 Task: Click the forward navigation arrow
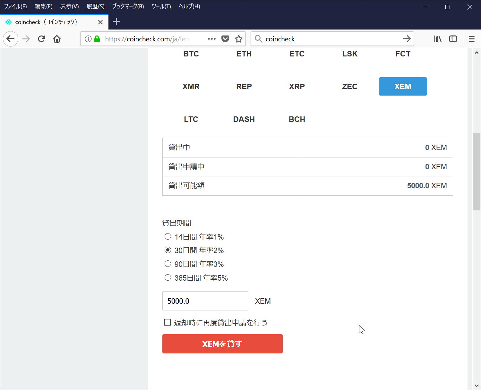[x=26, y=39]
